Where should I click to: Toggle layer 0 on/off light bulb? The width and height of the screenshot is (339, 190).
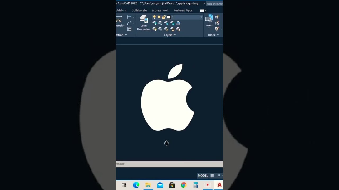tap(154, 17)
